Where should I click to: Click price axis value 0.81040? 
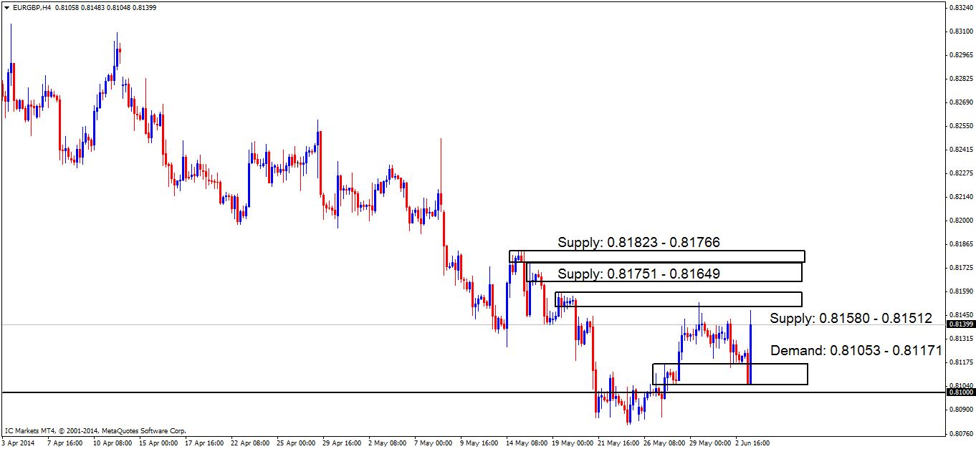(x=960, y=385)
